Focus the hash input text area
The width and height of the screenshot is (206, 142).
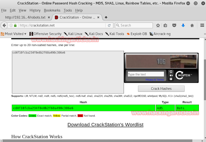coord(68,72)
